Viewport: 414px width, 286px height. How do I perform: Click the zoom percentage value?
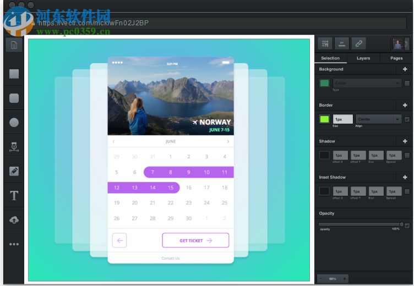point(333,279)
